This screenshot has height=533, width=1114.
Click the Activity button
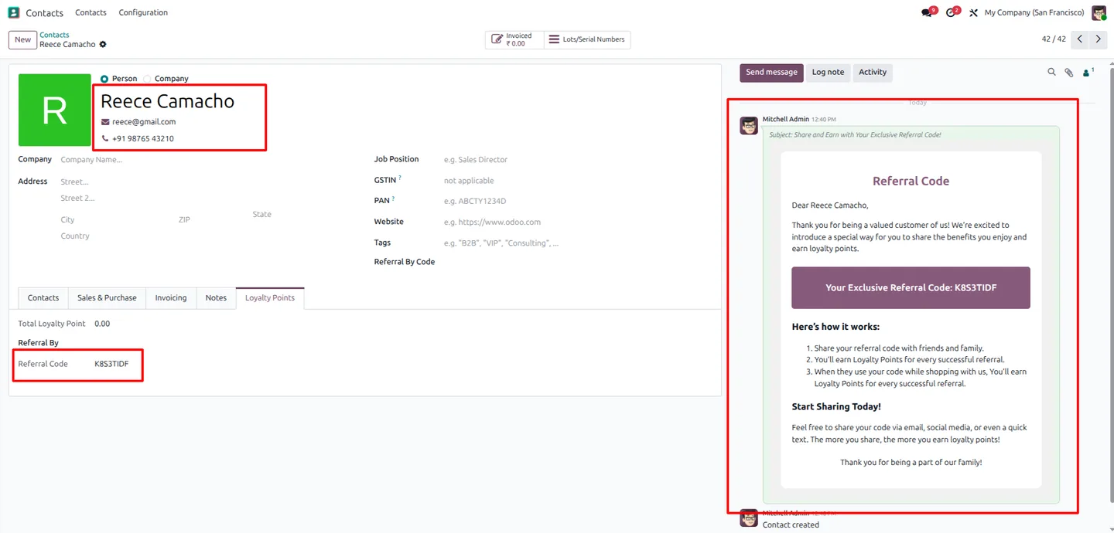(873, 73)
